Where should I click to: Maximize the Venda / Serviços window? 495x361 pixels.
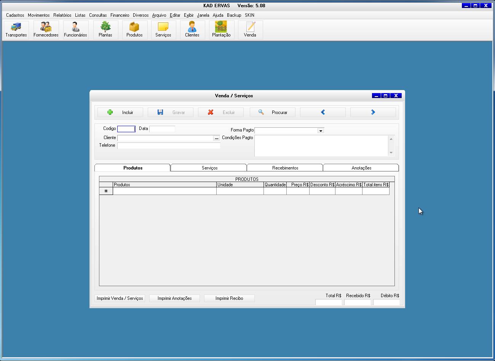click(386, 96)
